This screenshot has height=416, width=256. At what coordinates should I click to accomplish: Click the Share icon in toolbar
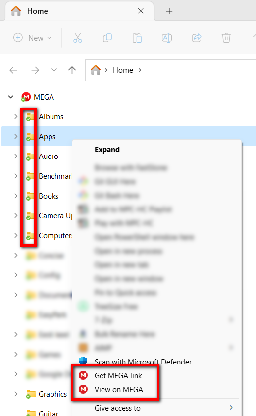[197, 38]
